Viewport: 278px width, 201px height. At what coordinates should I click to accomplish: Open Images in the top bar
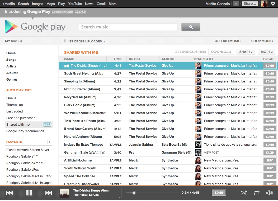tap(37, 4)
